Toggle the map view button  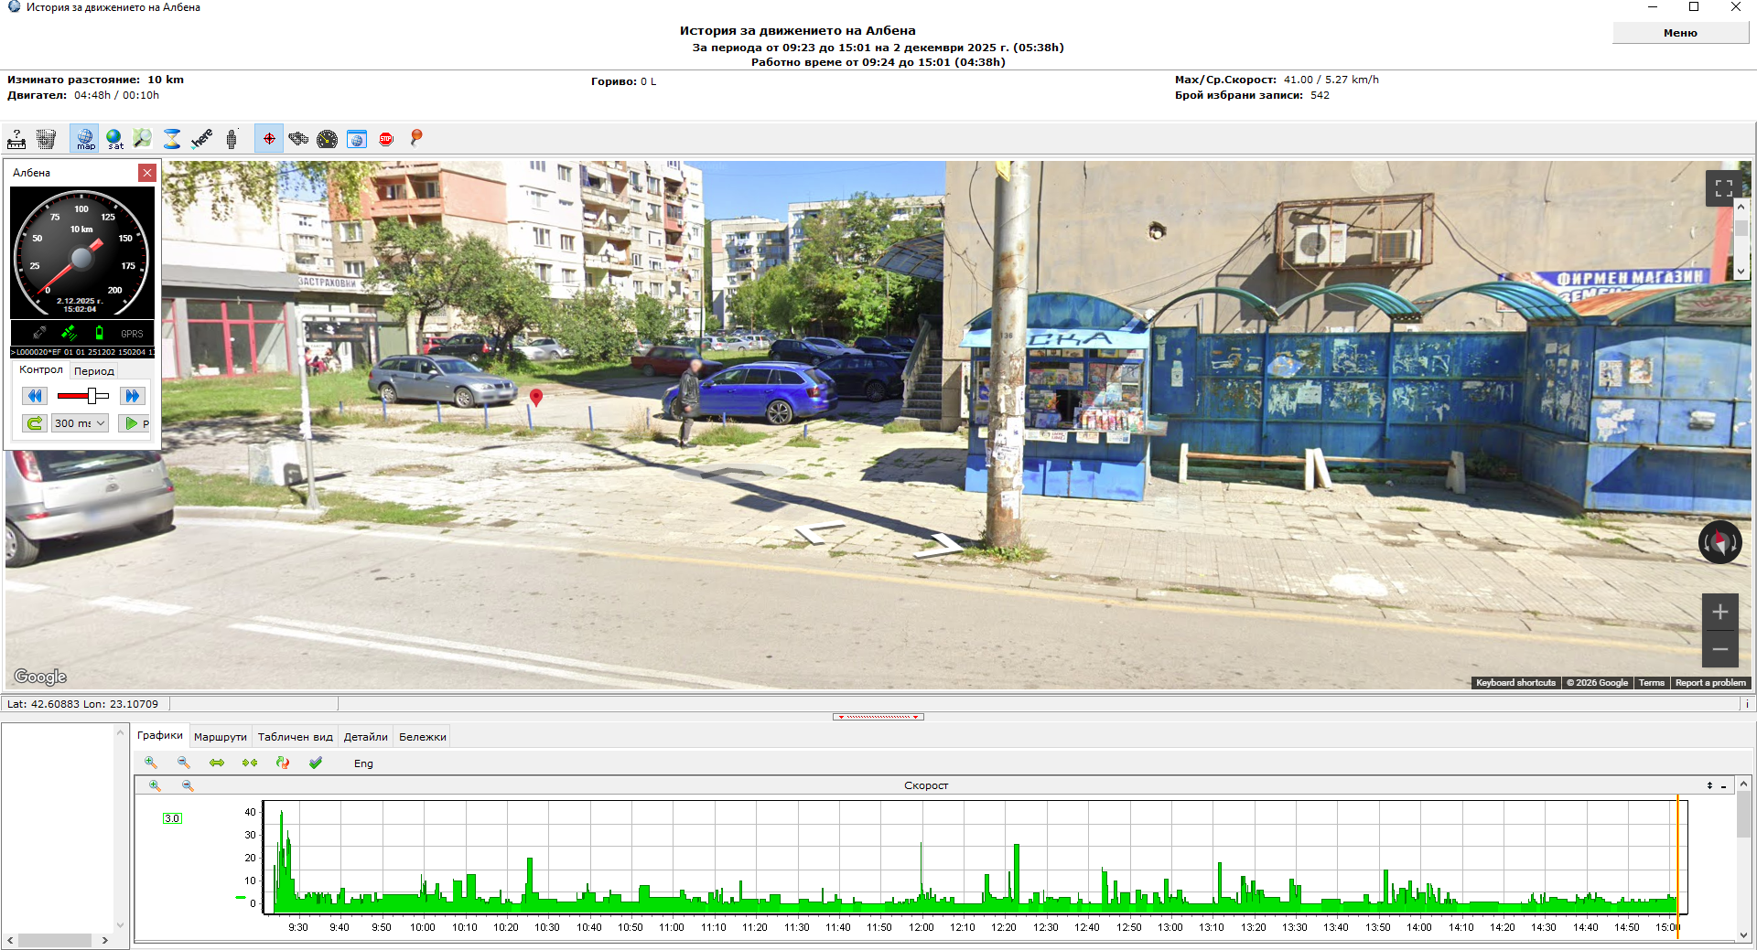click(x=85, y=139)
